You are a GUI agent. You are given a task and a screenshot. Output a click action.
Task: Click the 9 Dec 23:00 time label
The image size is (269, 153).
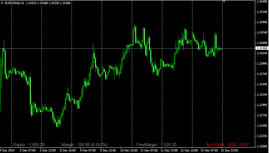coord(108,150)
